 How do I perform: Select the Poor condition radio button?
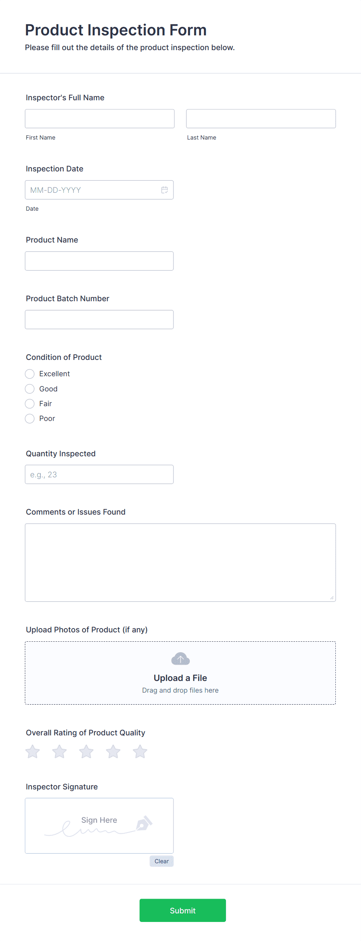(30, 419)
